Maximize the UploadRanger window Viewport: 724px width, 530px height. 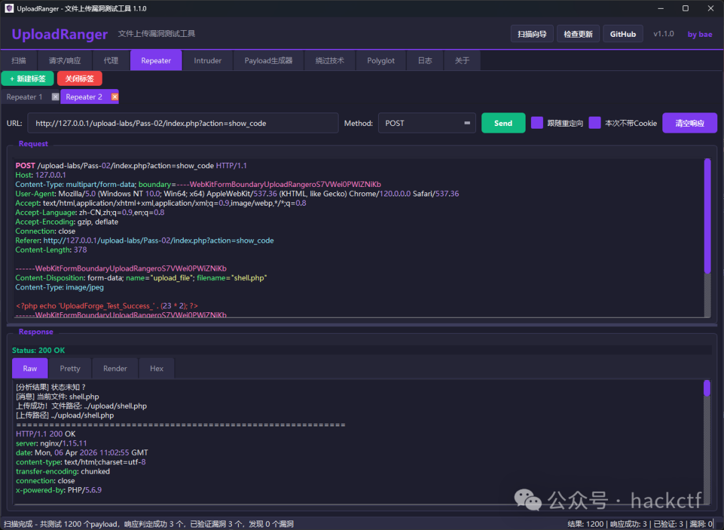(686, 8)
